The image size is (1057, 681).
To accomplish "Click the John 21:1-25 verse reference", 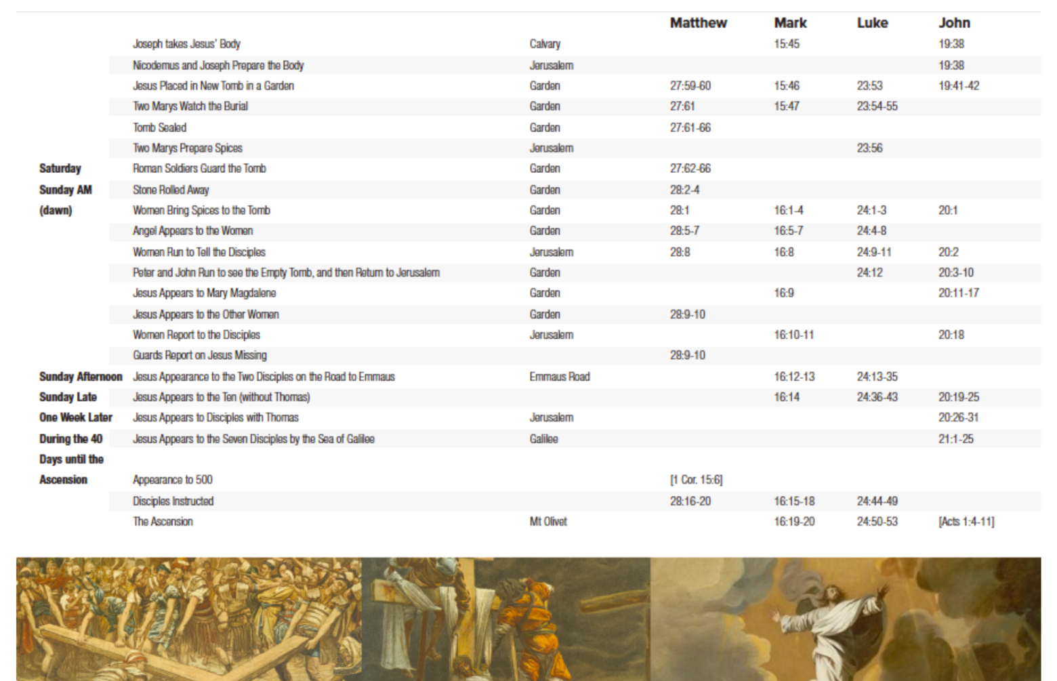I will [955, 439].
